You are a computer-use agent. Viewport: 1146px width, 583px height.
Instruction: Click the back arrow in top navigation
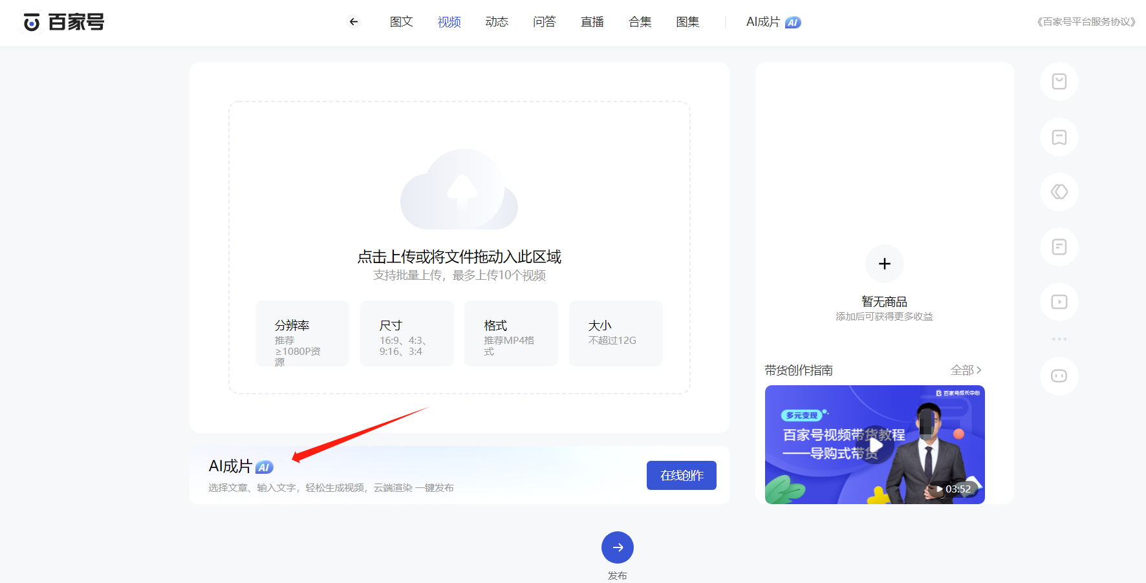point(354,22)
